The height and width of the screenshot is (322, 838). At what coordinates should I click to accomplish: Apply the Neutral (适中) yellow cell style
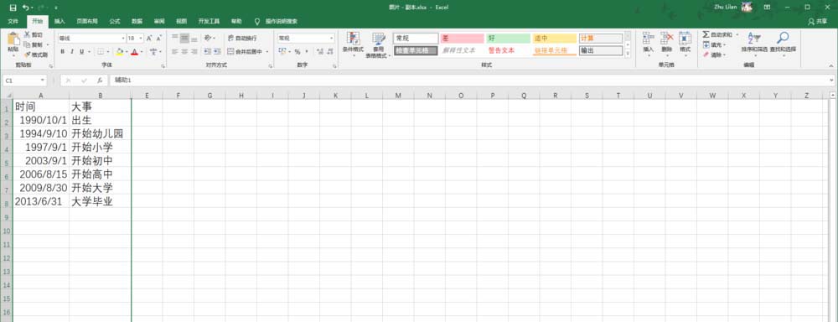click(x=554, y=39)
